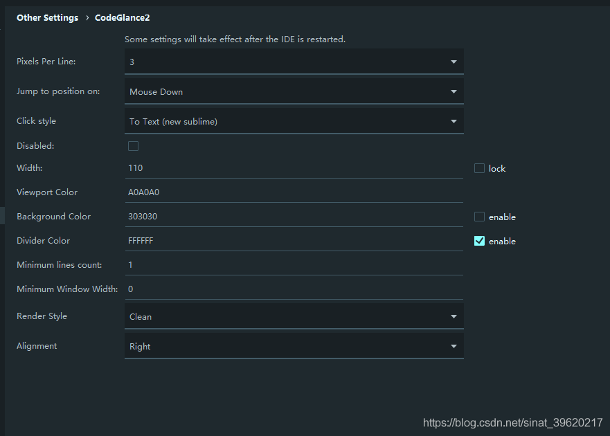Viewport: 610px width, 436px height.
Task: Focus the Viewport Color field A0A0A0
Action: pyautogui.click(x=294, y=192)
